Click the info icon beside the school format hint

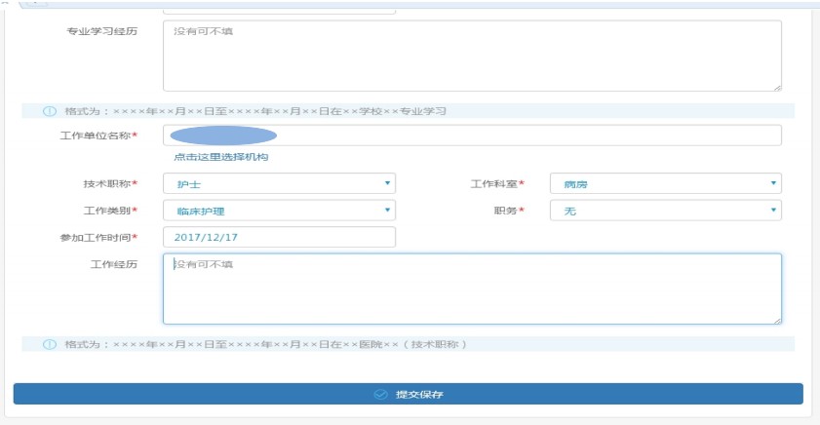point(50,111)
